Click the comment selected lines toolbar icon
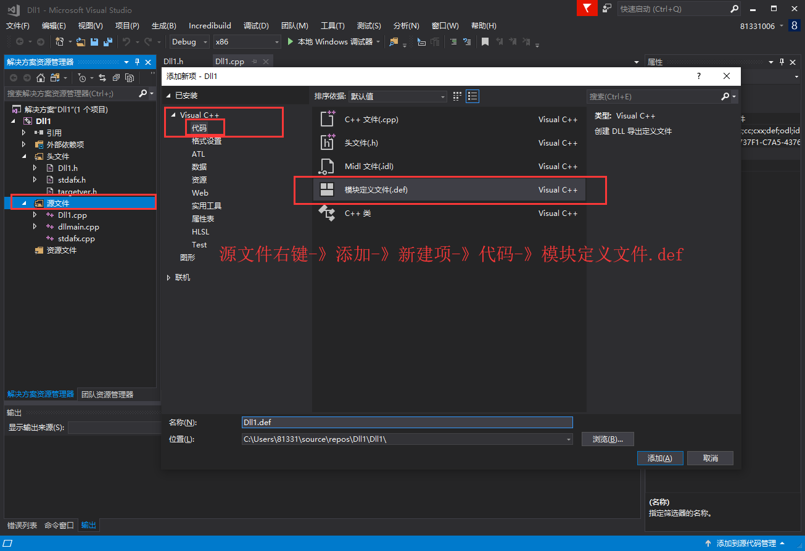Image resolution: width=805 pixels, height=551 pixels. tap(453, 42)
